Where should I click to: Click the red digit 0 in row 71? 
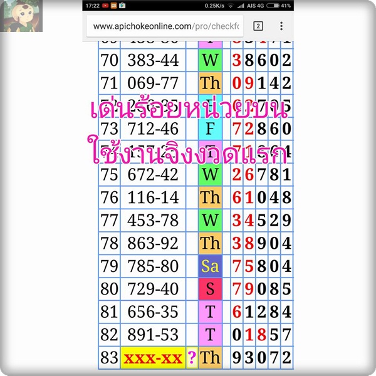coord(236,83)
